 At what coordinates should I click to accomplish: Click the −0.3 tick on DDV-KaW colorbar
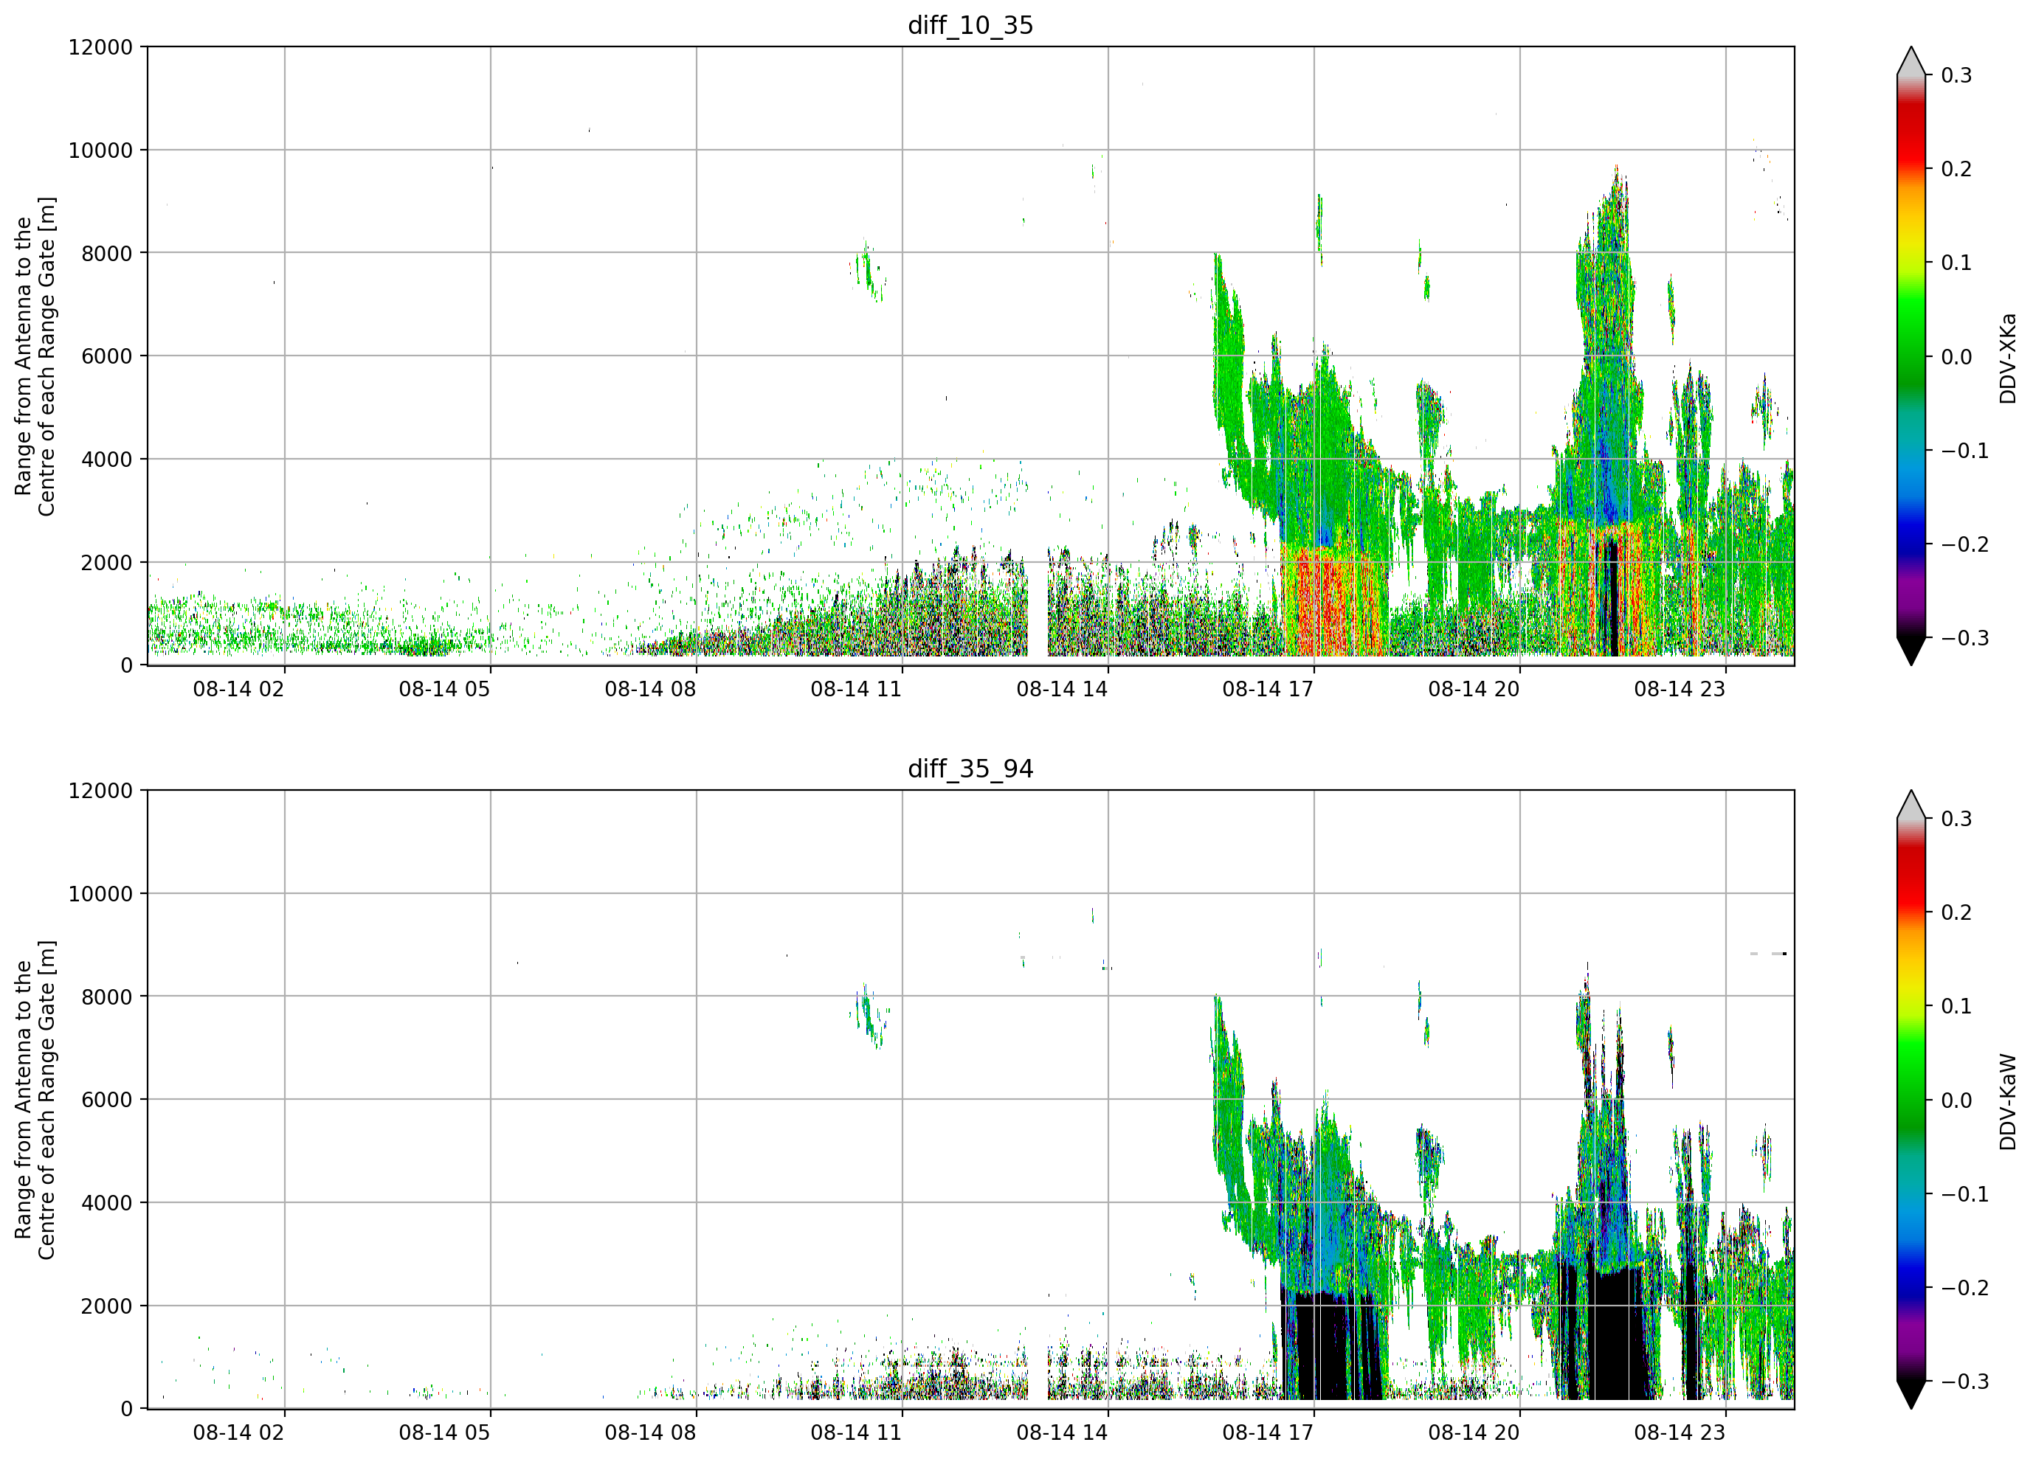tap(1965, 1382)
